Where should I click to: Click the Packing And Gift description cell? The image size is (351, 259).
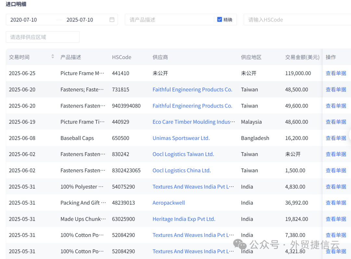coord(83,203)
